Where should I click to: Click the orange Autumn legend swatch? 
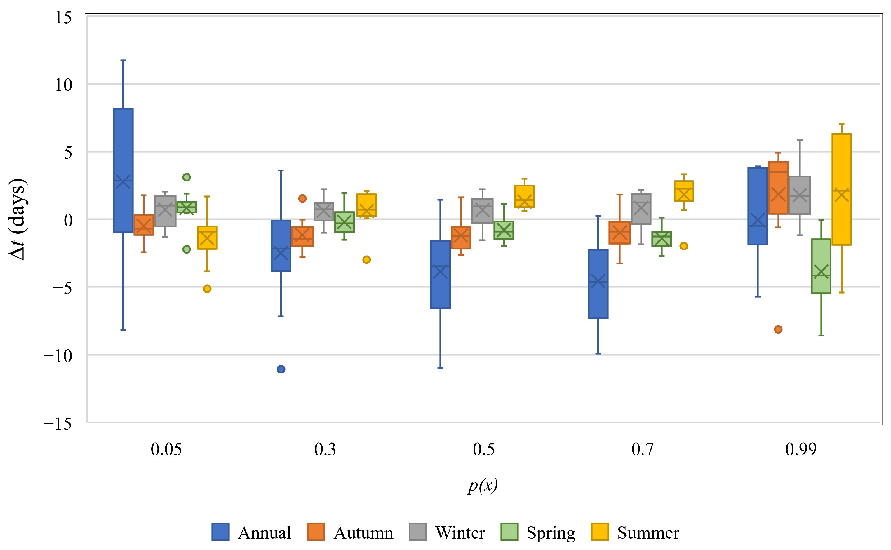pos(316,532)
